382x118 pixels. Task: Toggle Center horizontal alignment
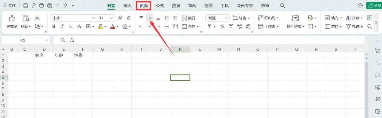coord(150,27)
